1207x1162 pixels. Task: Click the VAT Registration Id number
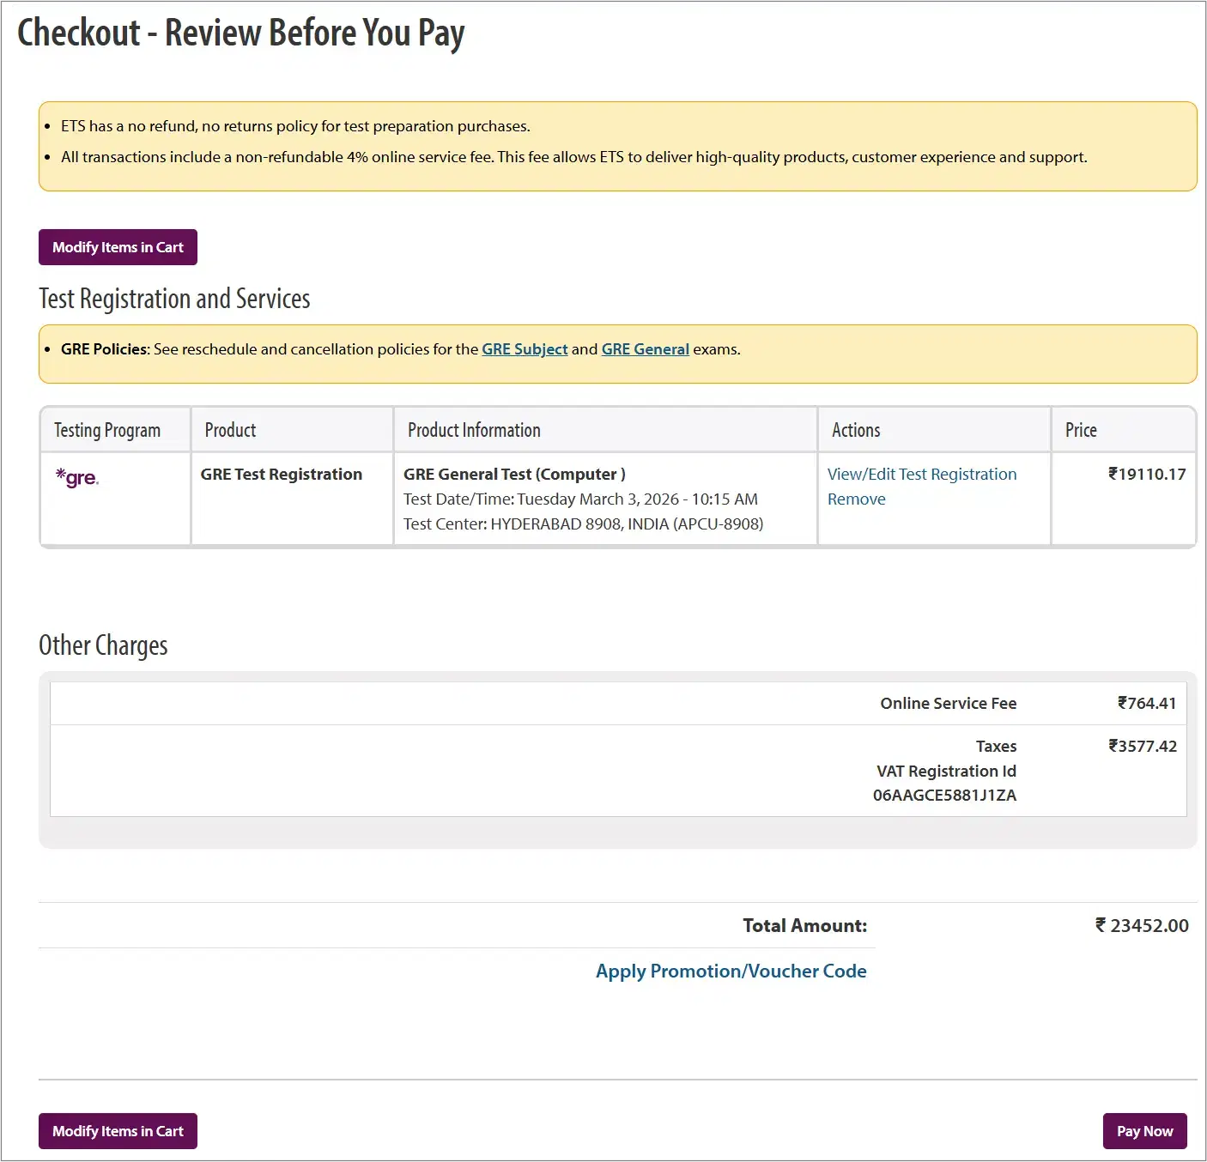(x=944, y=796)
